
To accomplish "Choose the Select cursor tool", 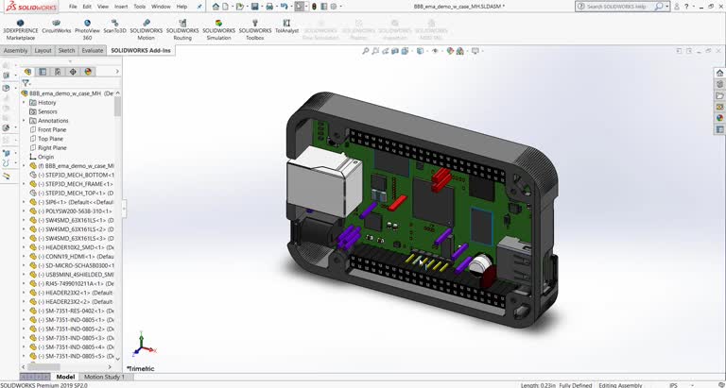I will (300, 7).
